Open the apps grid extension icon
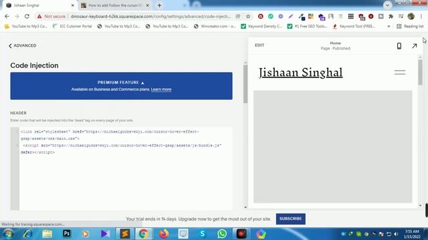The height and width of the screenshot is (240, 428). tap(350, 16)
